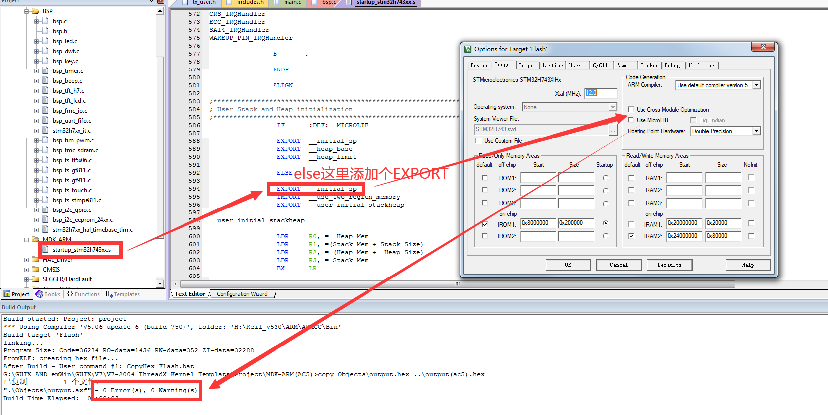828x415 pixels.
Task: Open the Configuration Wizard view
Action: pyautogui.click(x=242, y=294)
